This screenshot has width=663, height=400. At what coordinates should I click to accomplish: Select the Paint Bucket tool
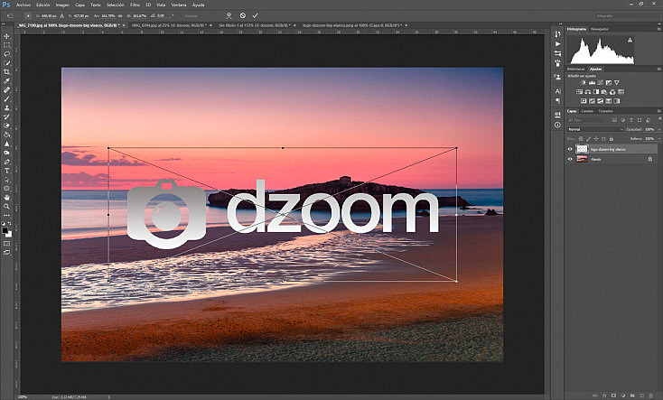tap(6, 135)
